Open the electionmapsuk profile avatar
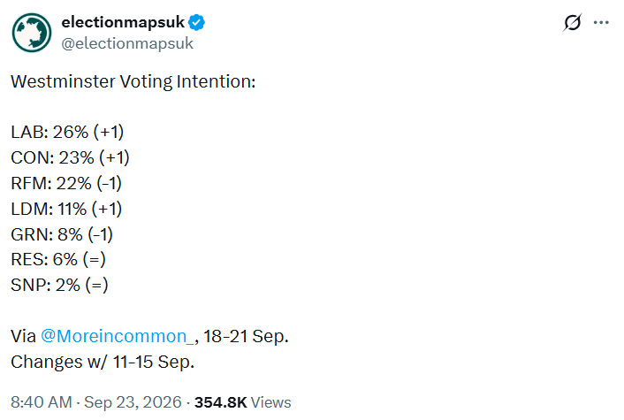624x420 pixels. coord(32,33)
